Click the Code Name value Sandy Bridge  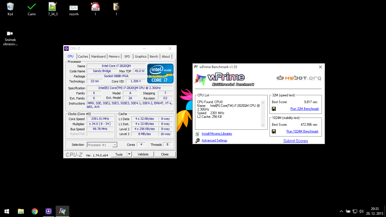pyautogui.click(x=102, y=71)
